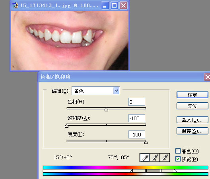Maximize the 15_1713413_1.jpg image window

coord(114,6)
